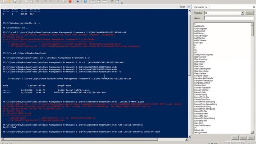The width and height of the screenshot is (256, 144).
Task: Click the Refresh button beside Modules
Action: pos(250,13)
